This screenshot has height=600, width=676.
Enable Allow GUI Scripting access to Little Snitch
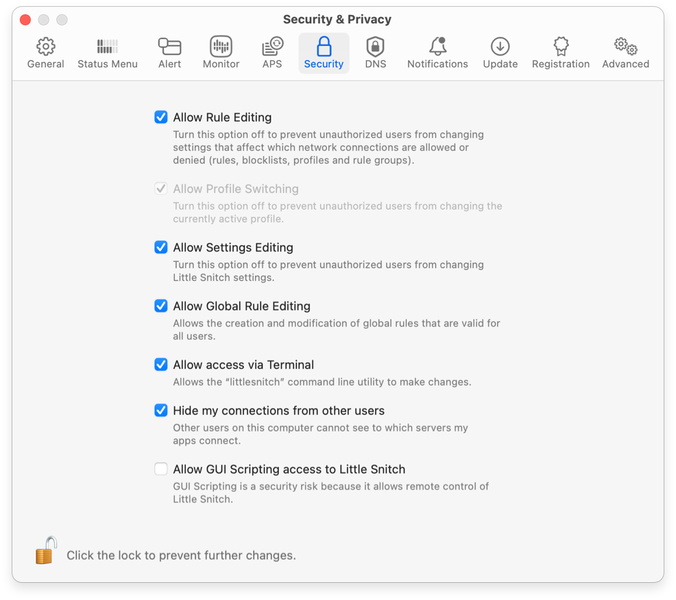tap(161, 468)
